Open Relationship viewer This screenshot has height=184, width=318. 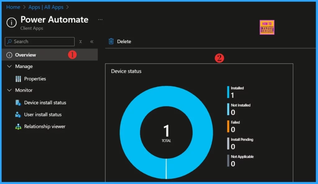pyautogui.click(x=45, y=127)
